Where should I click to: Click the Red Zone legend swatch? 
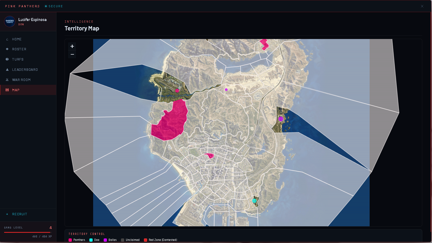(146, 240)
